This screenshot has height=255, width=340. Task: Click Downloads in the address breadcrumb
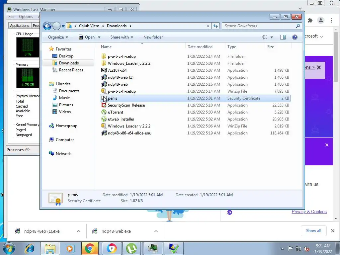pyautogui.click(x=117, y=26)
